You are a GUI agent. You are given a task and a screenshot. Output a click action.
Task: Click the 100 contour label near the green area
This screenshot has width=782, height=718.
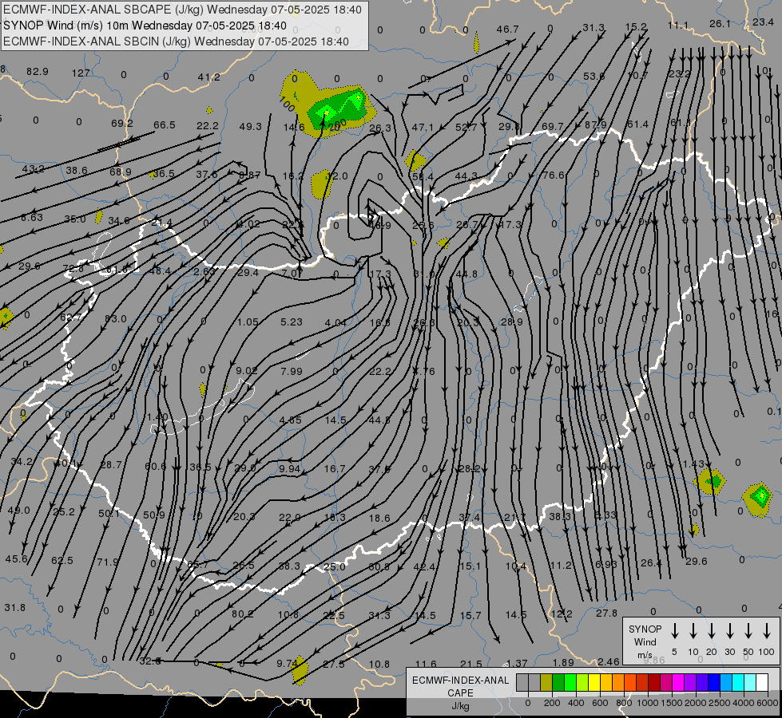pyautogui.click(x=287, y=105)
